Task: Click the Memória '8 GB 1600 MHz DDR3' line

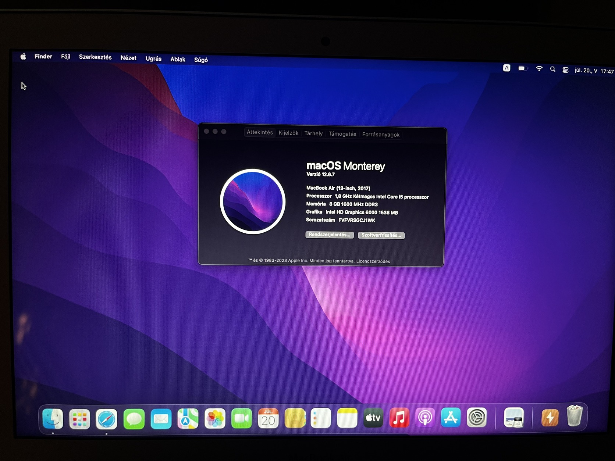Action: [342, 204]
